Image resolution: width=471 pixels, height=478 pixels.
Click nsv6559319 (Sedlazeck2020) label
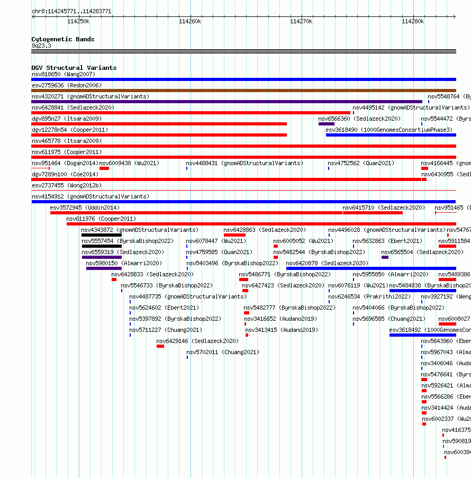click(123, 252)
